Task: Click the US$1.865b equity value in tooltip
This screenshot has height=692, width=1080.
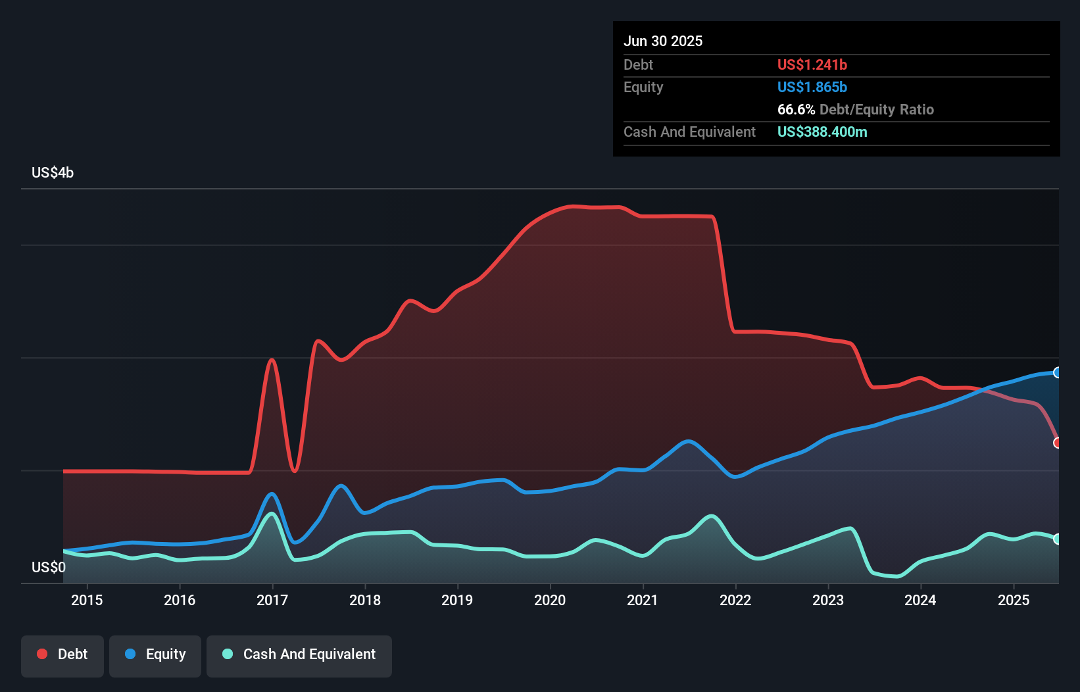Action: (812, 87)
